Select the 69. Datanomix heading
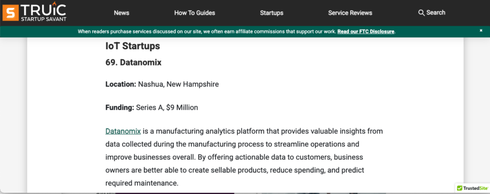The image size is (490, 194). click(134, 63)
